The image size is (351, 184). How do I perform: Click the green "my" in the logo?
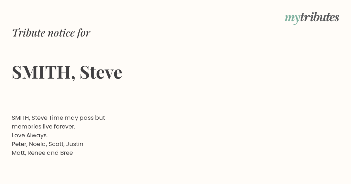[x=292, y=18]
